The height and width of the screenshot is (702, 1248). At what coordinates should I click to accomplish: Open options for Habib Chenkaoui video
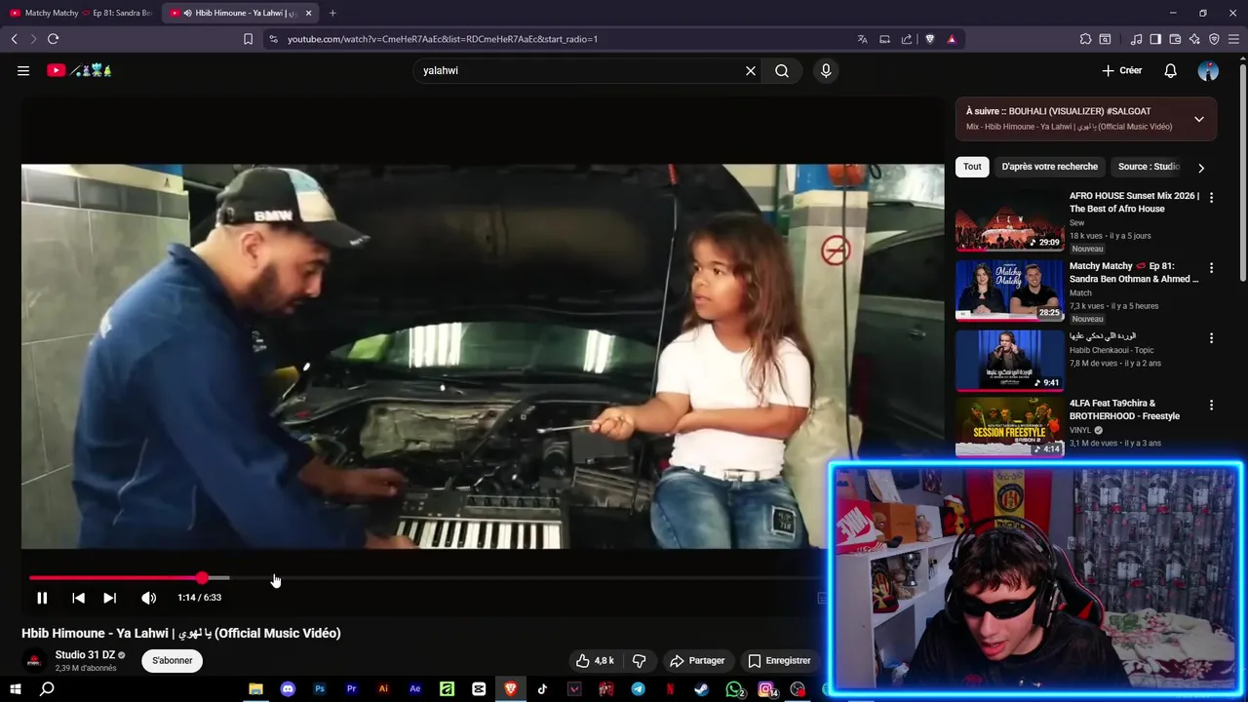click(1211, 337)
